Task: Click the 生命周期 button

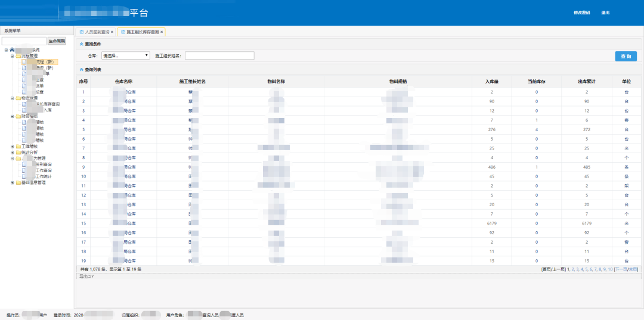Action: click(x=57, y=41)
